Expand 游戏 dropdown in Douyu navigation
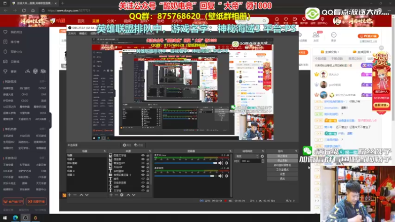395x222 pixels. pos(144,21)
